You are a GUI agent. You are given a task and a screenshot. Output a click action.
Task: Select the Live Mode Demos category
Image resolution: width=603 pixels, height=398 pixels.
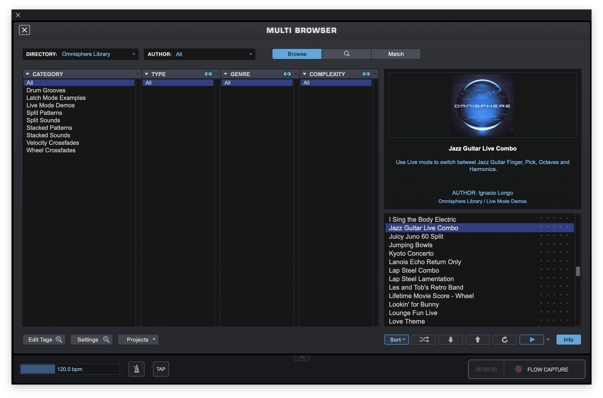79,105
